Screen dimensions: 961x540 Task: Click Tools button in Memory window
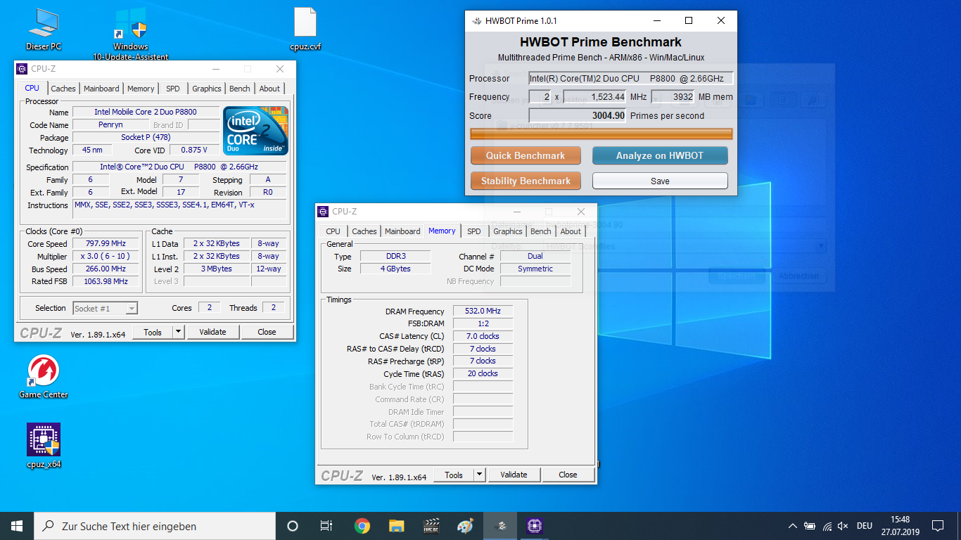[454, 475]
